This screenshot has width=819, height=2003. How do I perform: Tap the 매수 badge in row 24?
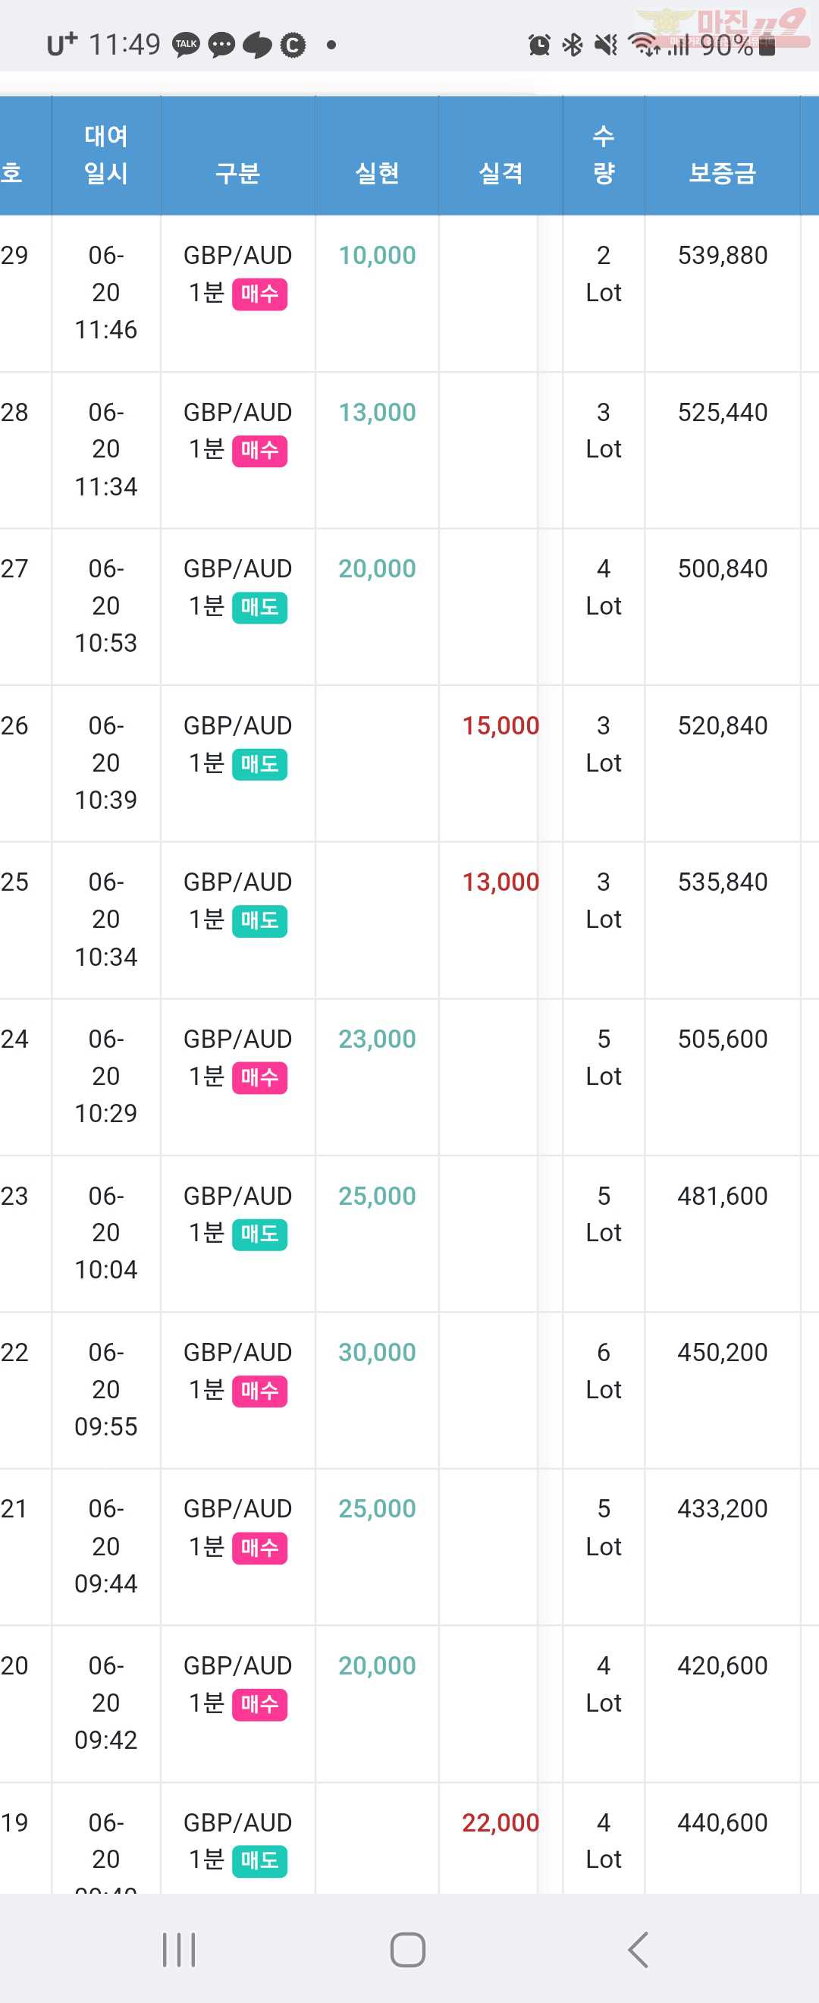[x=259, y=1077]
